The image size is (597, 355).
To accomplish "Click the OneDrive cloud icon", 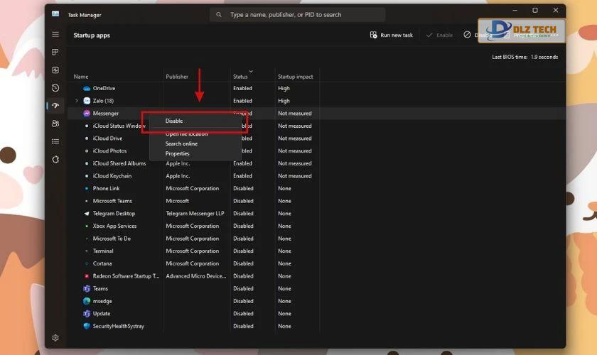I will (x=87, y=88).
